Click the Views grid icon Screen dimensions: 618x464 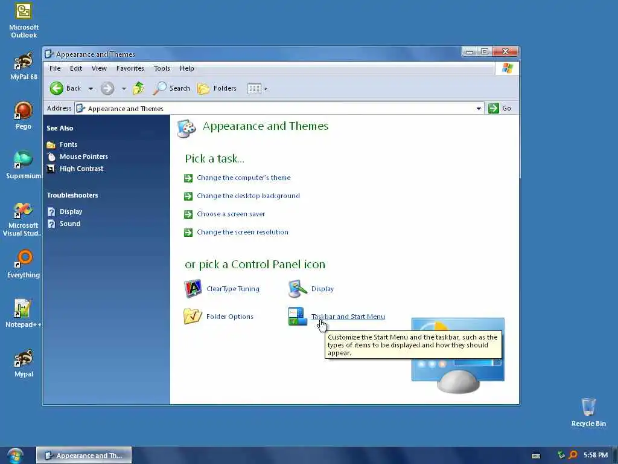click(254, 89)
